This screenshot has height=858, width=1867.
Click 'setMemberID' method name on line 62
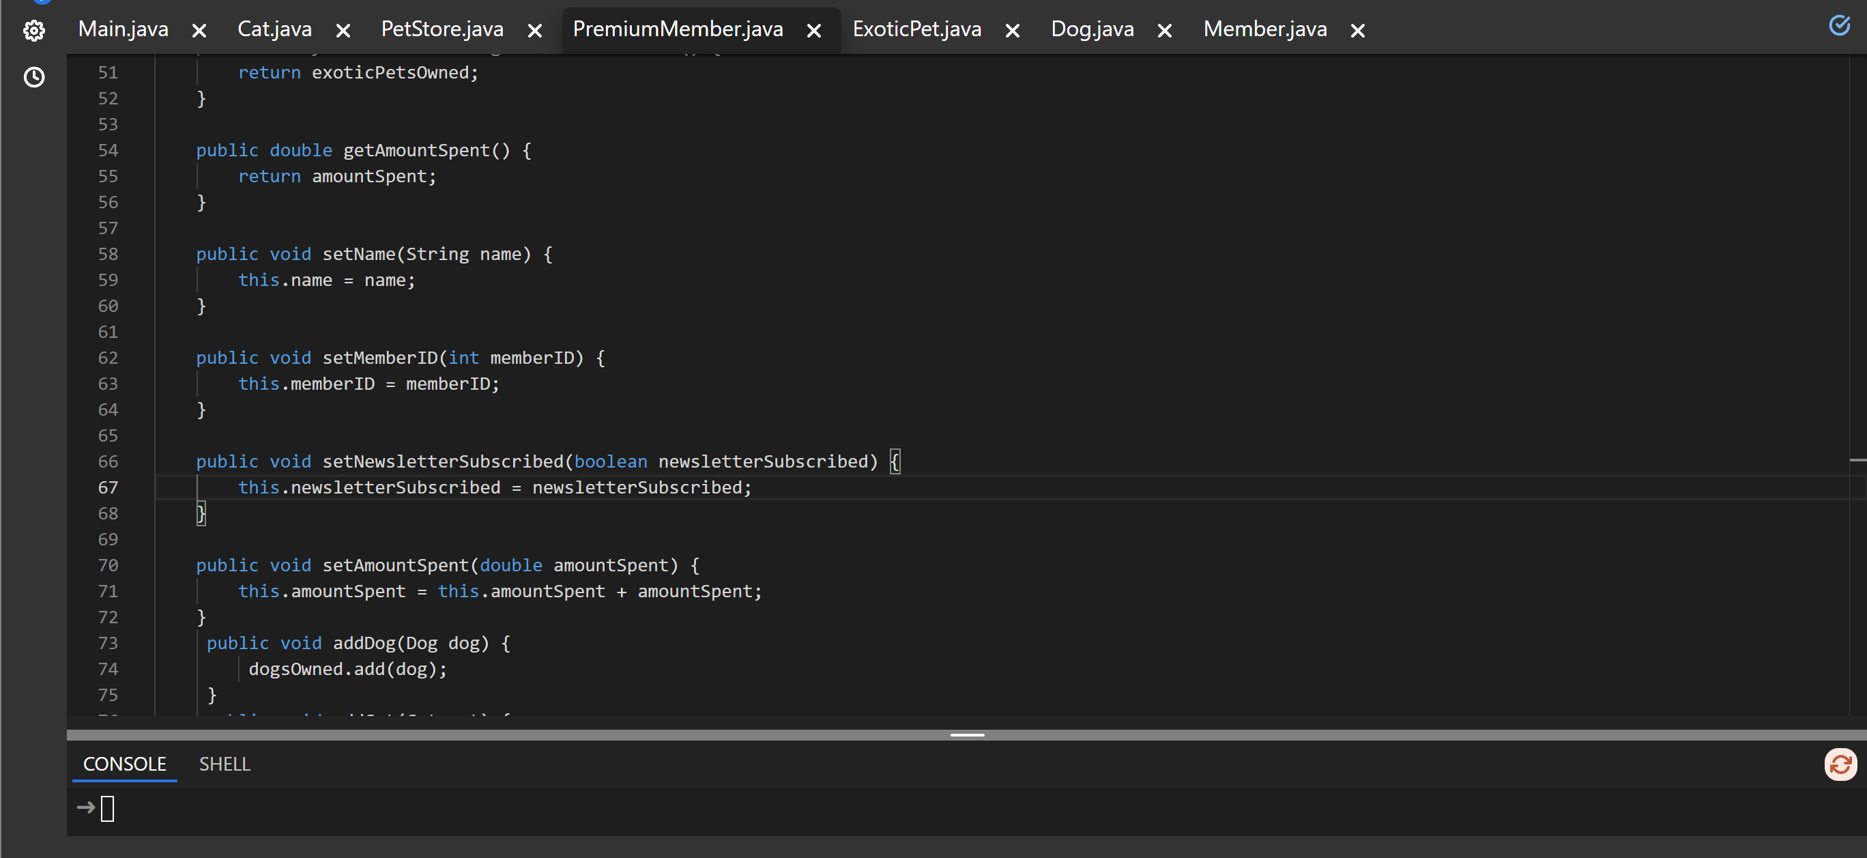[380, 358]
